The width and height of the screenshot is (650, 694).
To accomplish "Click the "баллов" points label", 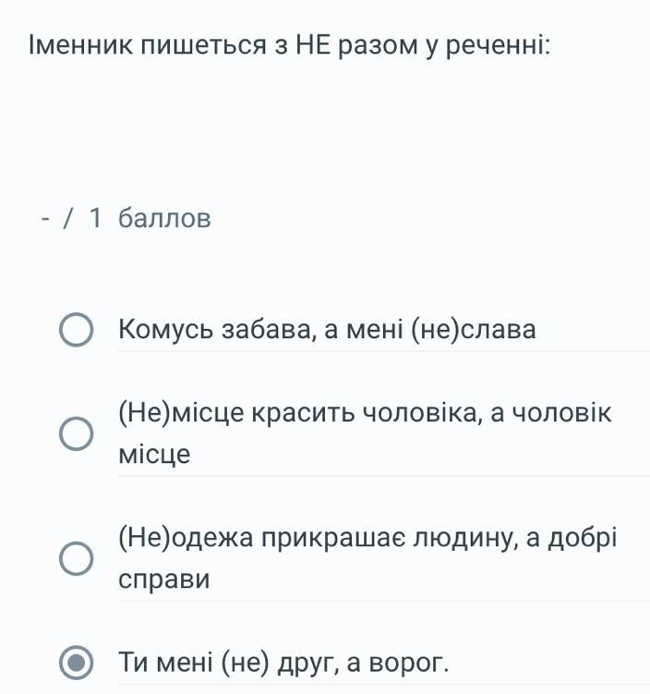I will (x=164, y=219).
